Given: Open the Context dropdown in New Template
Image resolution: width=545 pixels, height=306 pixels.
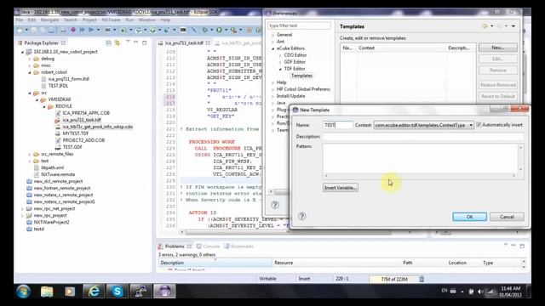Looking at the screenshot, I should click(471, 125).
